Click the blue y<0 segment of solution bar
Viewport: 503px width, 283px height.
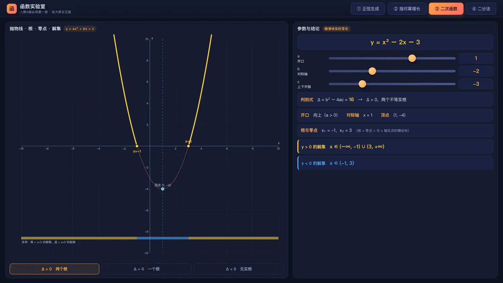tap(163, 238)
